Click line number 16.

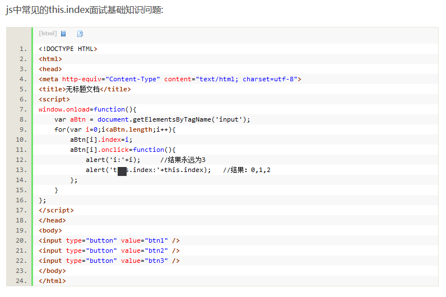coord(21,200)
